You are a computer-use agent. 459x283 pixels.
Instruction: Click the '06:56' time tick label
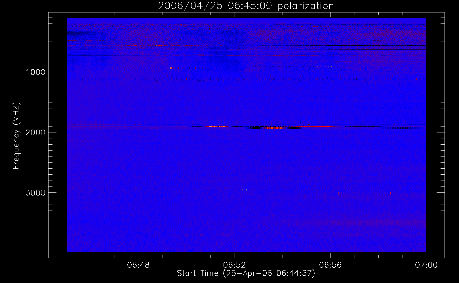[330, 265]
